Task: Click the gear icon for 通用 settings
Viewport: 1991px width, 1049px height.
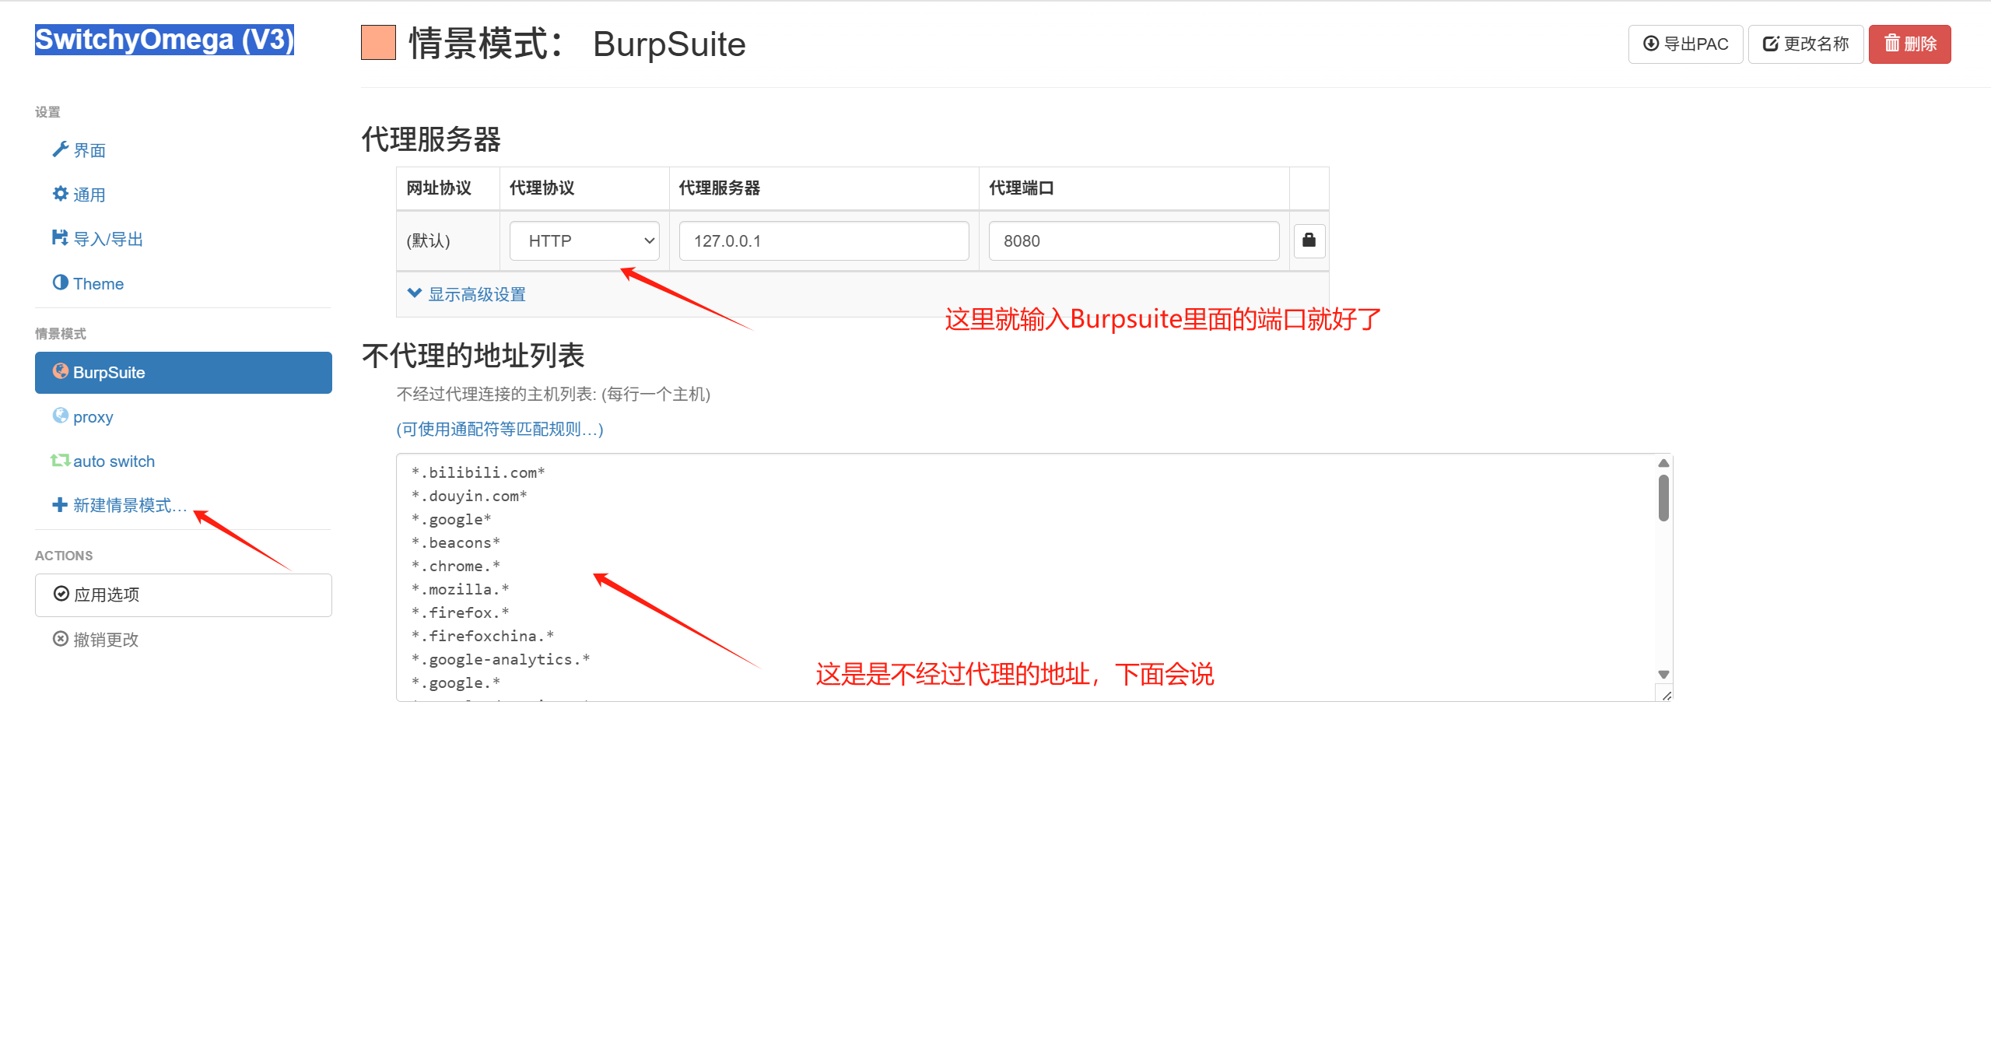Action: [60, 194]
